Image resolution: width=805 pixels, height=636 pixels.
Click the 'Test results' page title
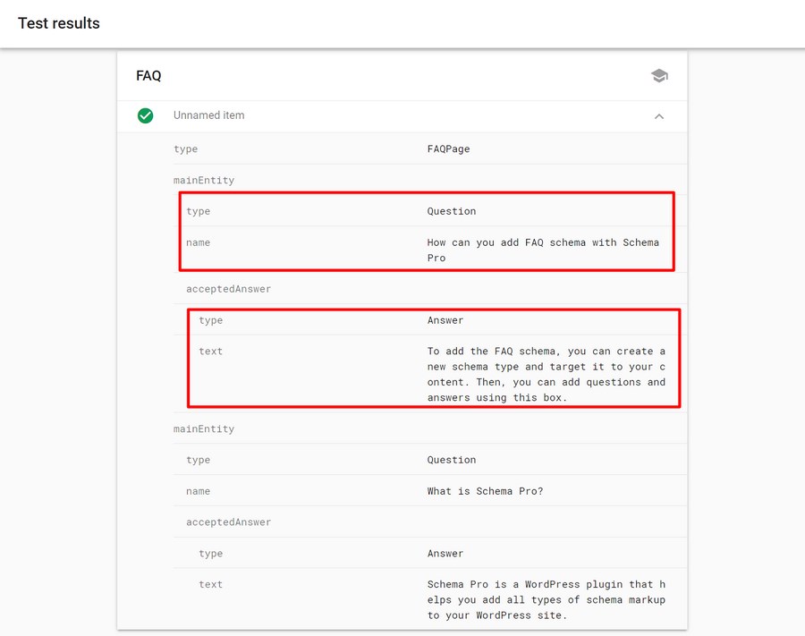tap(59, 23)
